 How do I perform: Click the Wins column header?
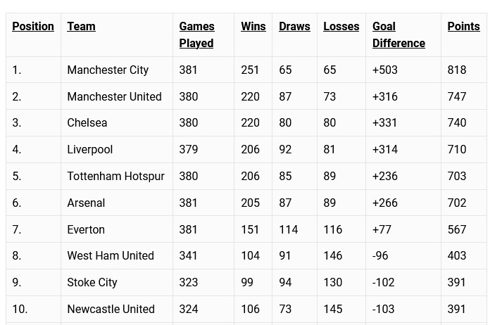point(253,26)
